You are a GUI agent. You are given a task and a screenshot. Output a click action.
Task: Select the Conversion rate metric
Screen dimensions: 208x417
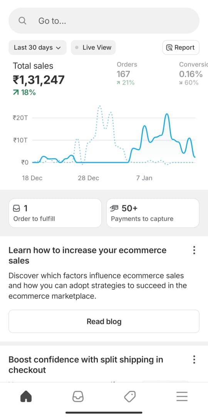coord(193,73)
